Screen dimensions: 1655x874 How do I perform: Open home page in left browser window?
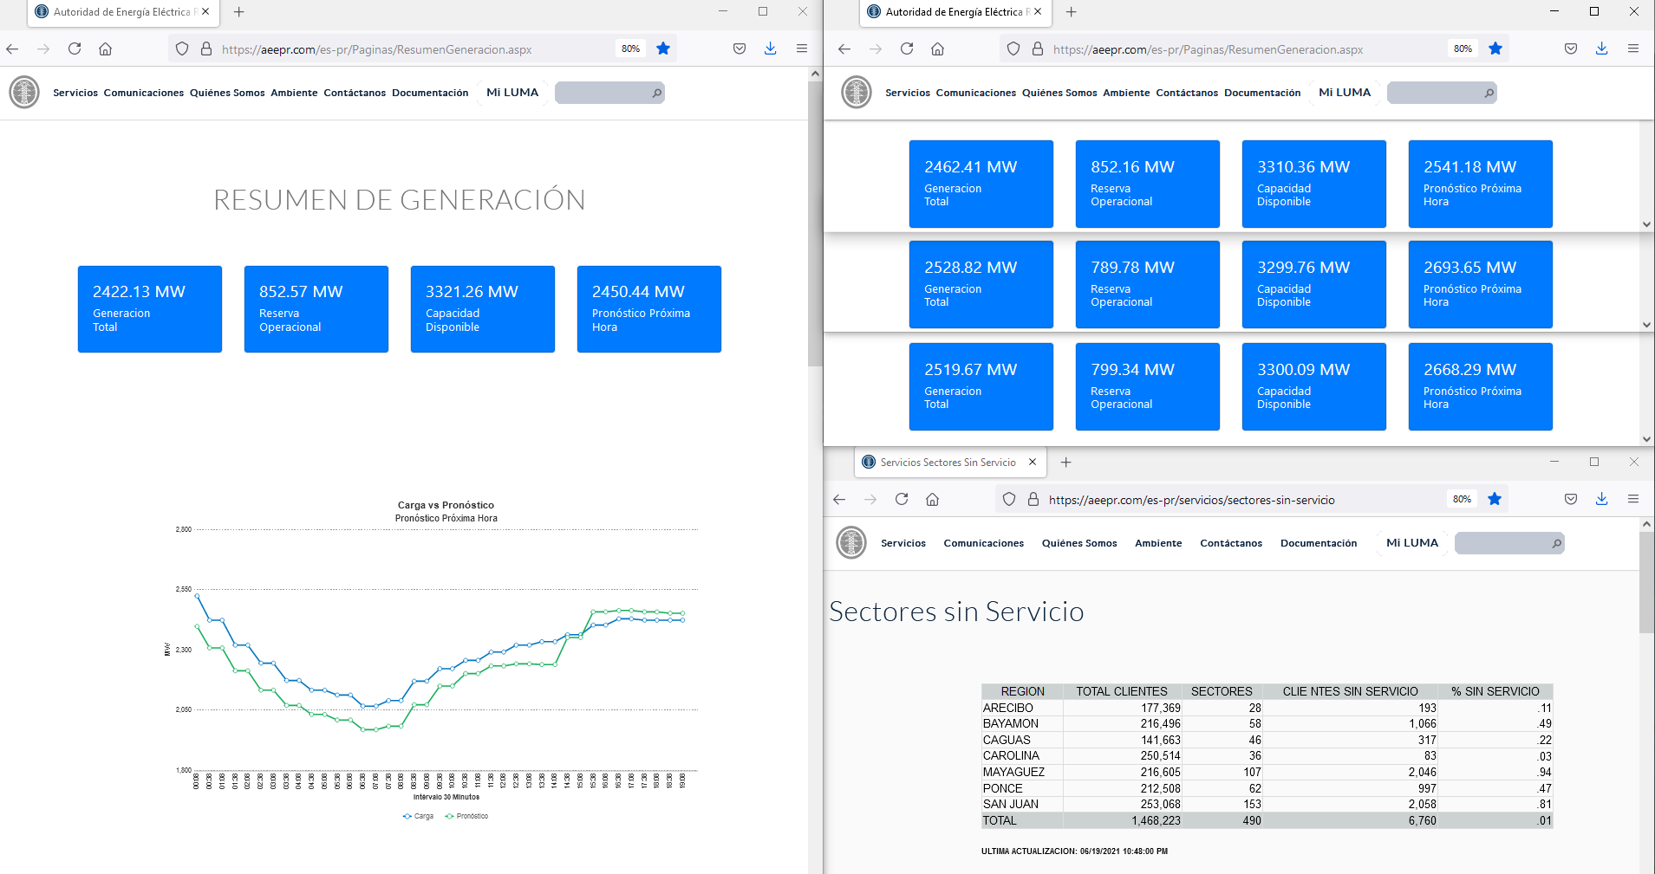pos(105,49)
